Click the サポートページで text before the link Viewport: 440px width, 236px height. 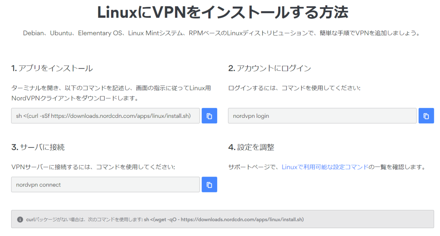coord(254,167)
